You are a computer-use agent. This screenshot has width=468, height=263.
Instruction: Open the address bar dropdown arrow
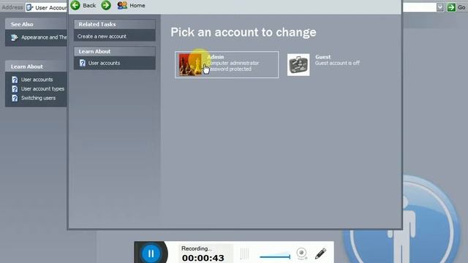tap(440, 7)
